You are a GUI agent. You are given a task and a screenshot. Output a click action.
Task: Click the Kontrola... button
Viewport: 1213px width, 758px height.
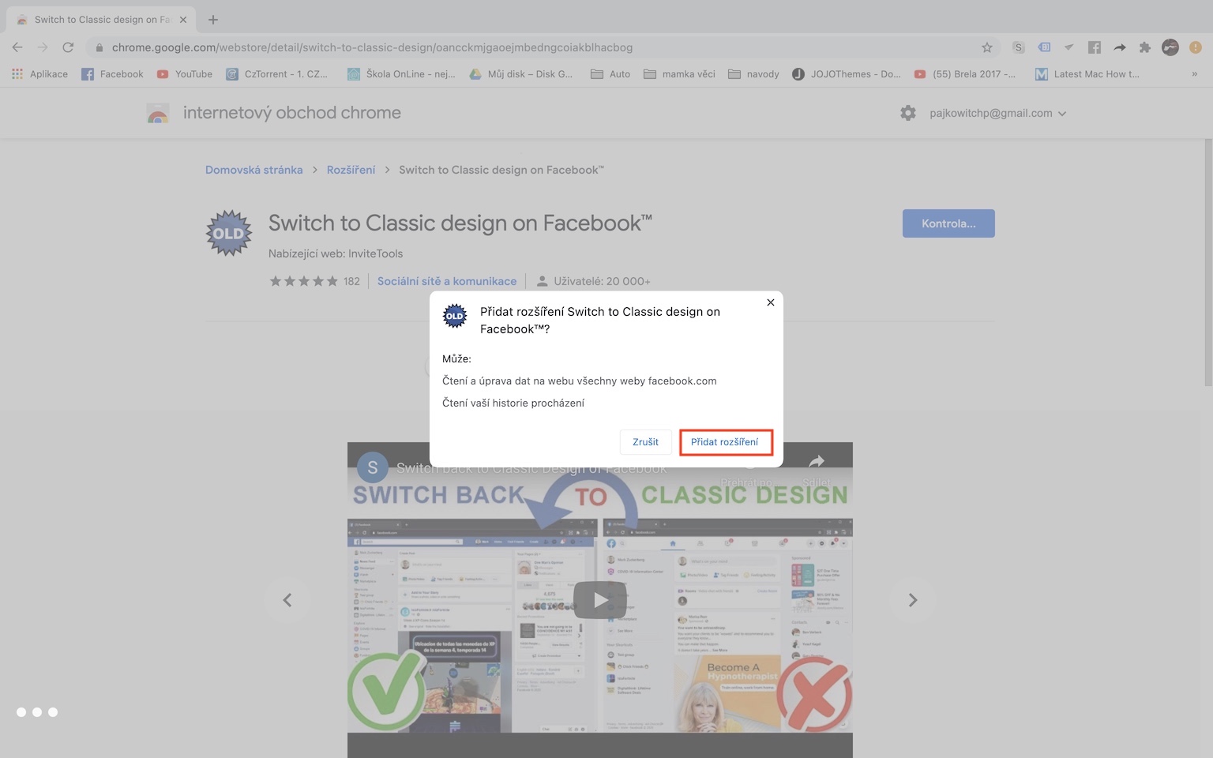pyautogui.click(x=948, y=223)
